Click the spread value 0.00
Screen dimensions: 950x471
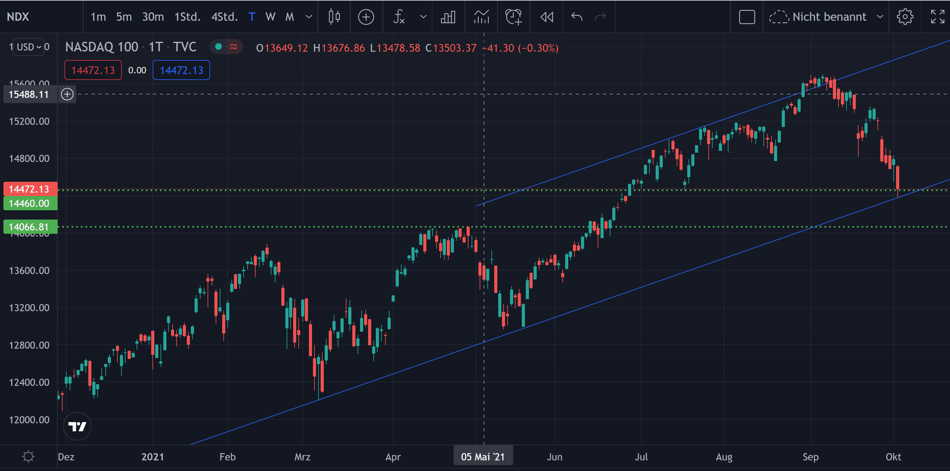137,70
